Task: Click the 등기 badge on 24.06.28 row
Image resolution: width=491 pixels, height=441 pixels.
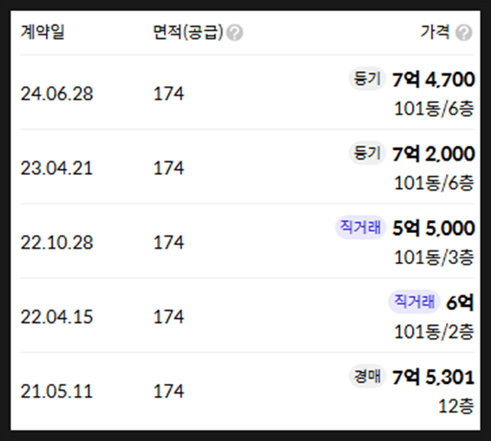Action: 367,79
